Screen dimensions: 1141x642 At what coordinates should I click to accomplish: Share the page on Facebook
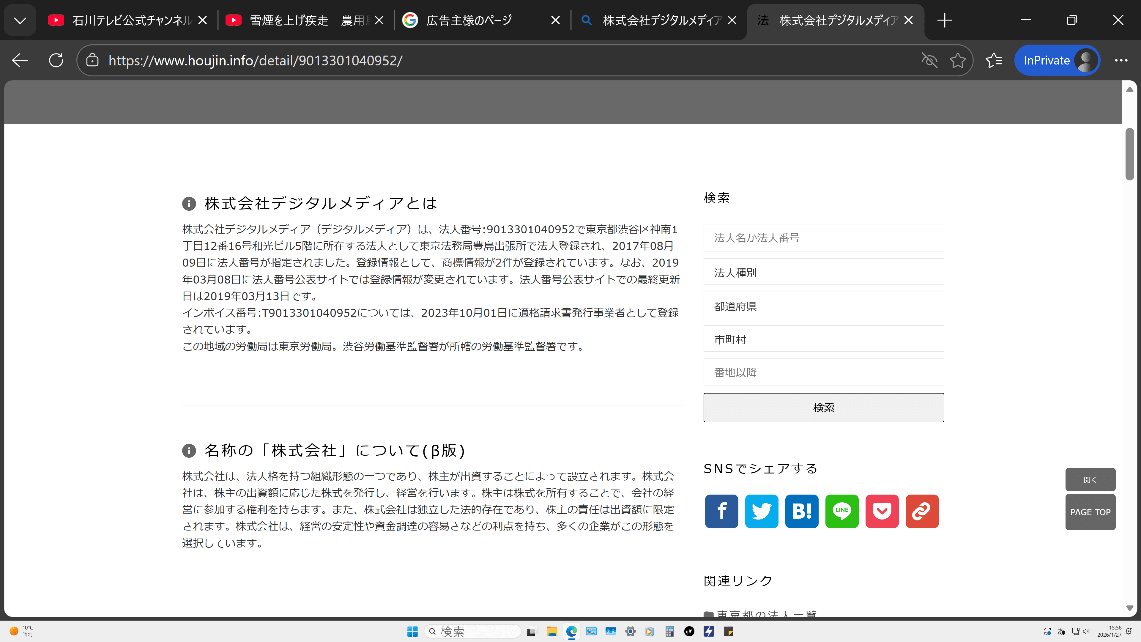point(721,511)
